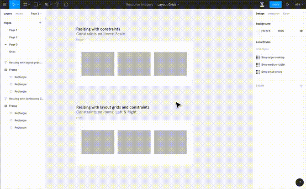This screenshot has height=189, width=306.
Task: Switch to the Prototype tab
Action: [x=274, y=14]
